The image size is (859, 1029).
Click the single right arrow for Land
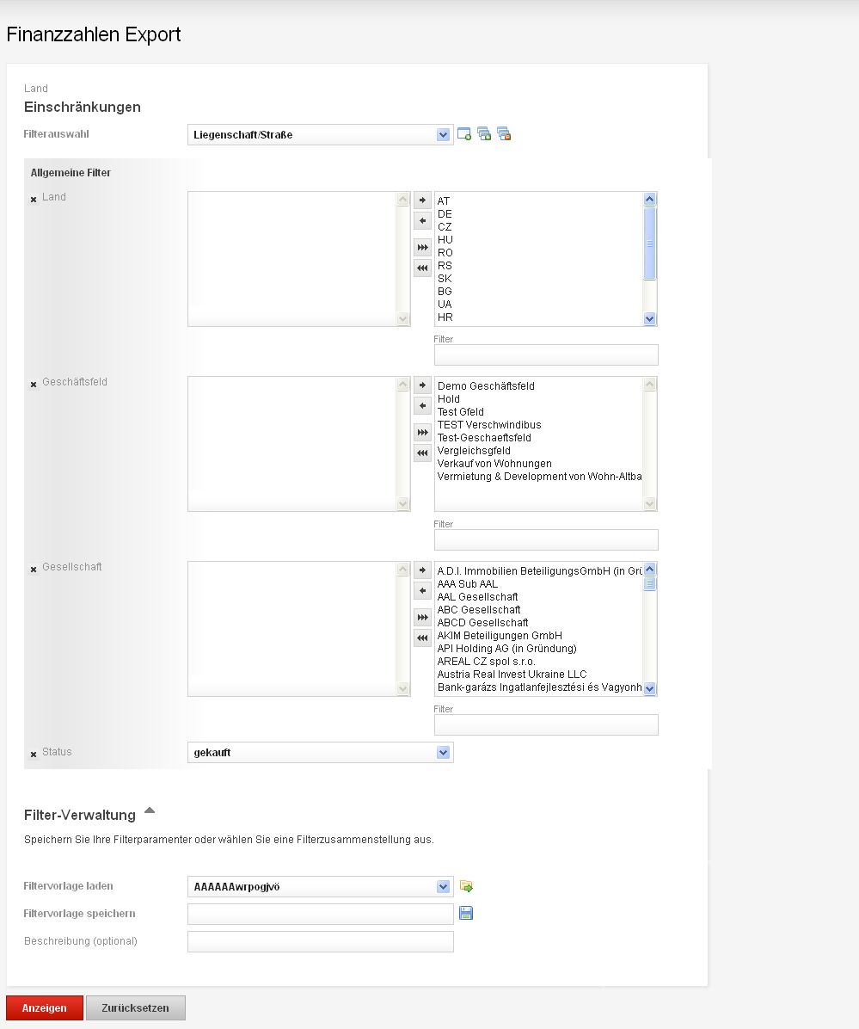[x=422, y=200]
